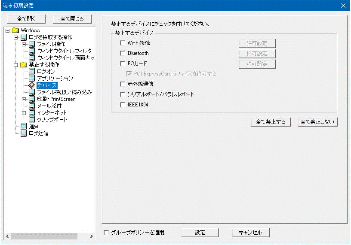
Task: Collapse the 禁止する操作 node
Action: coord(15,65)
